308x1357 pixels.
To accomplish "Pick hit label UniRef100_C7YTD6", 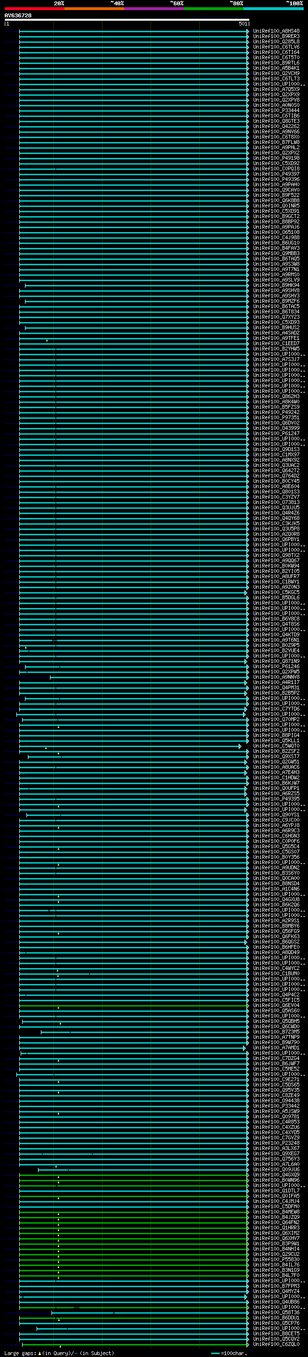I will coord(276,709).
